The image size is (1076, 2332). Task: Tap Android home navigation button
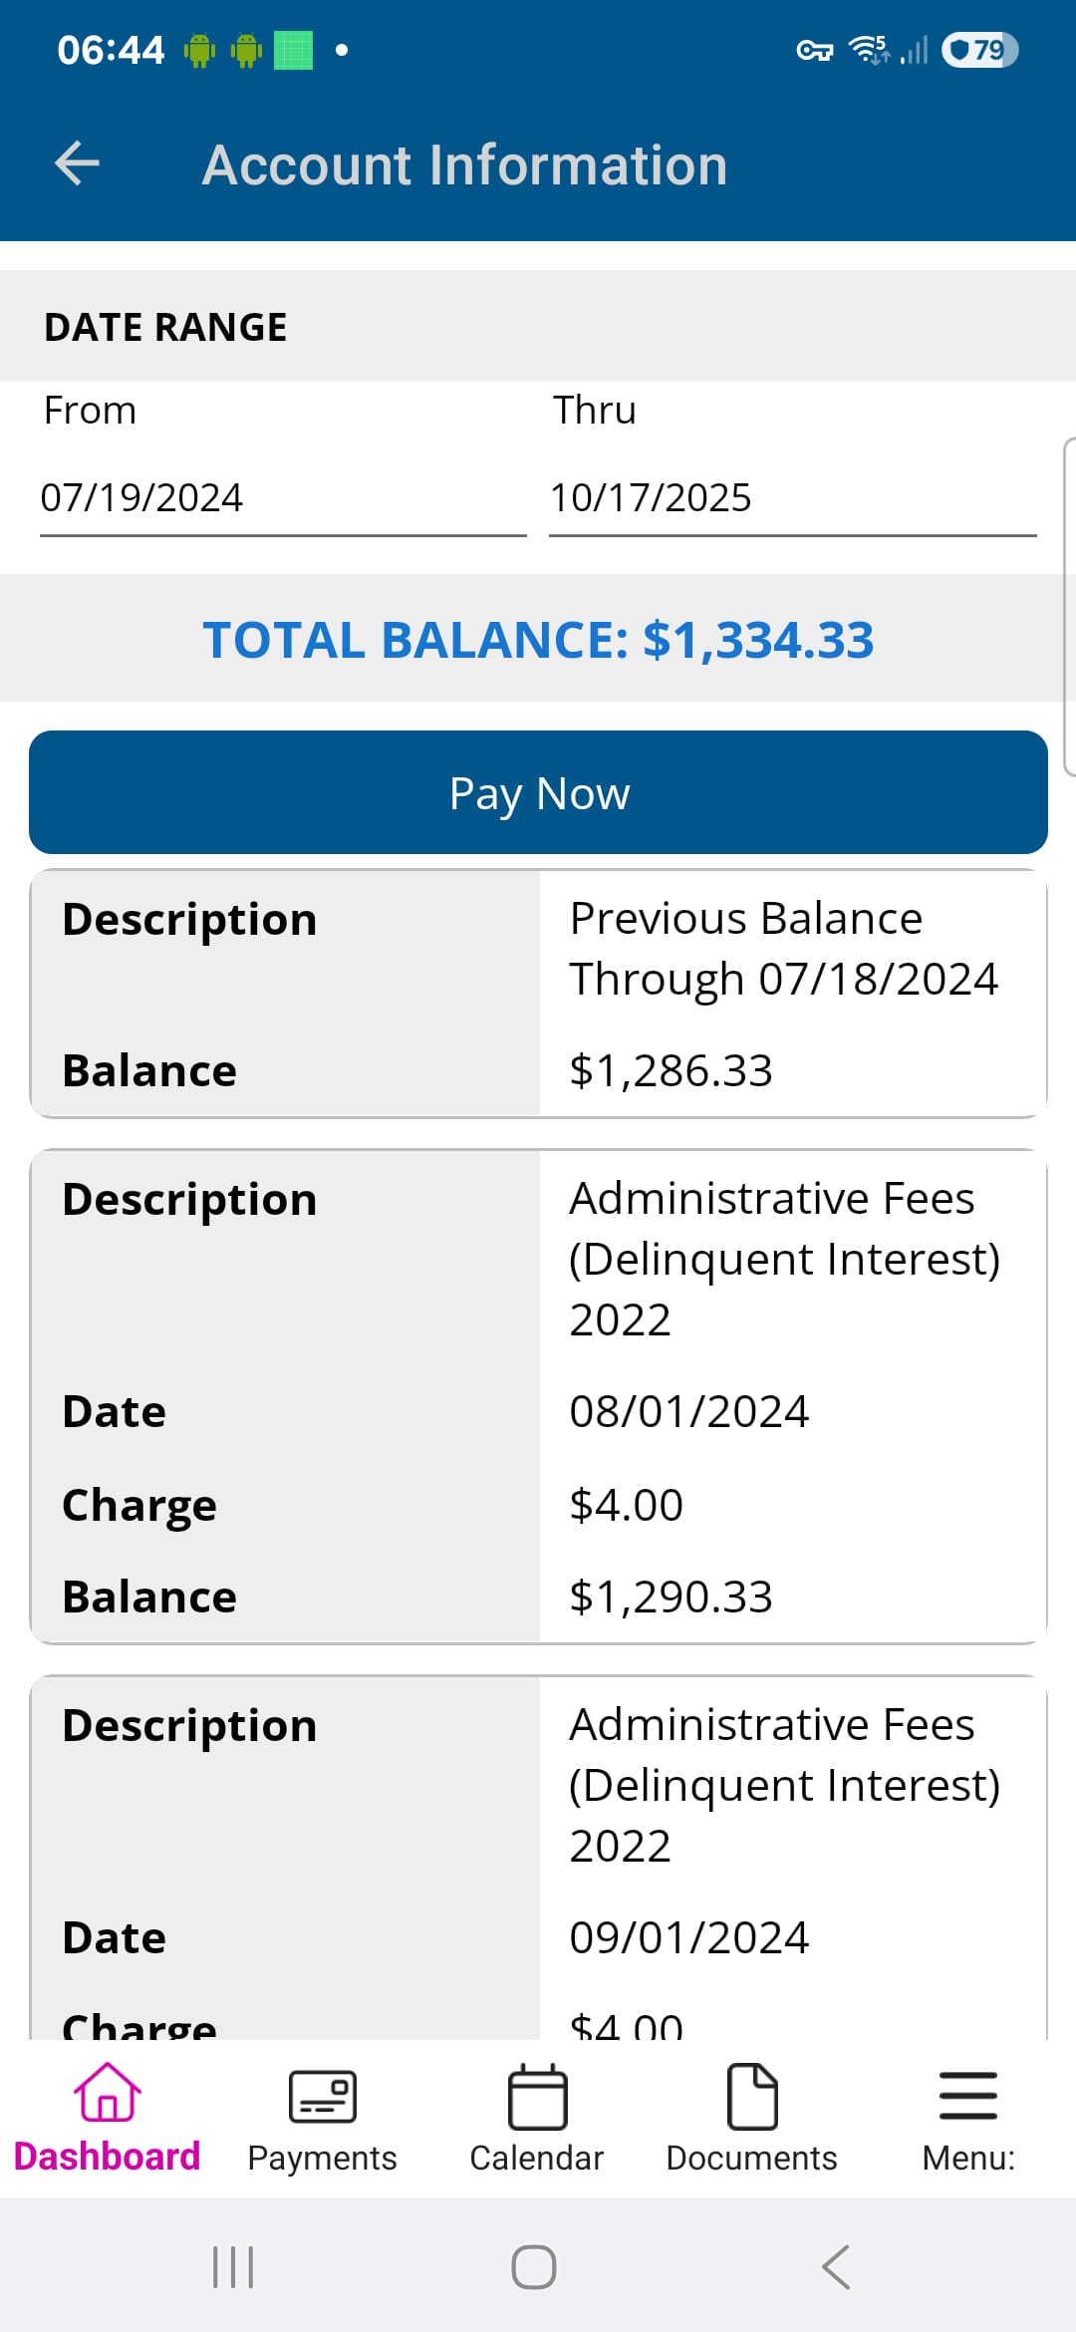pos(534,2267)
